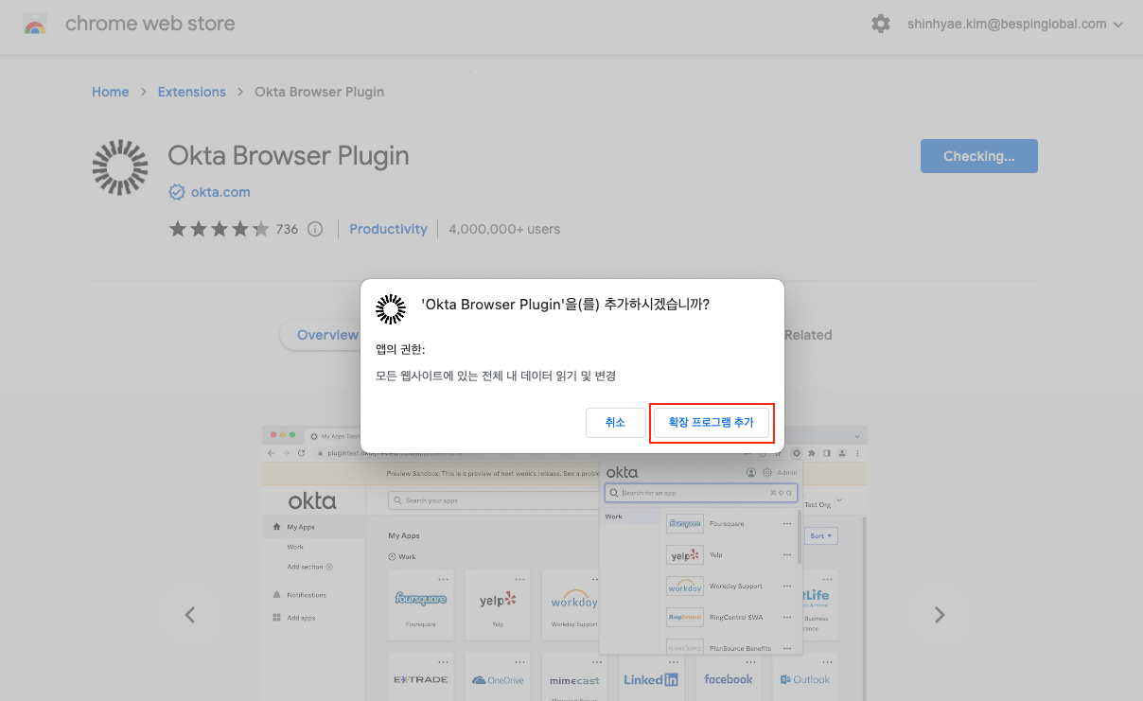The image size is (1143, 701).
Task: Advance to next screenshot with right arrow
Action: tap(939, 615)
